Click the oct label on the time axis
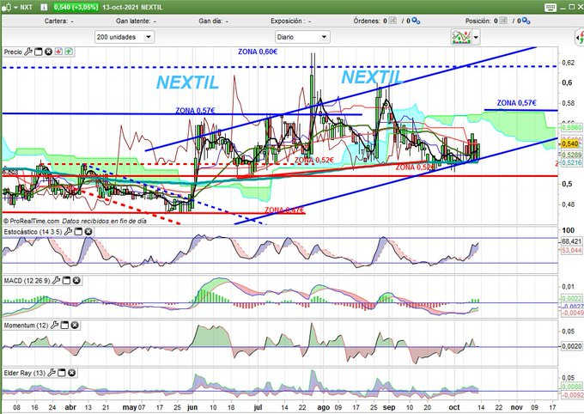584x414 pixels. (x=454, y=407)
